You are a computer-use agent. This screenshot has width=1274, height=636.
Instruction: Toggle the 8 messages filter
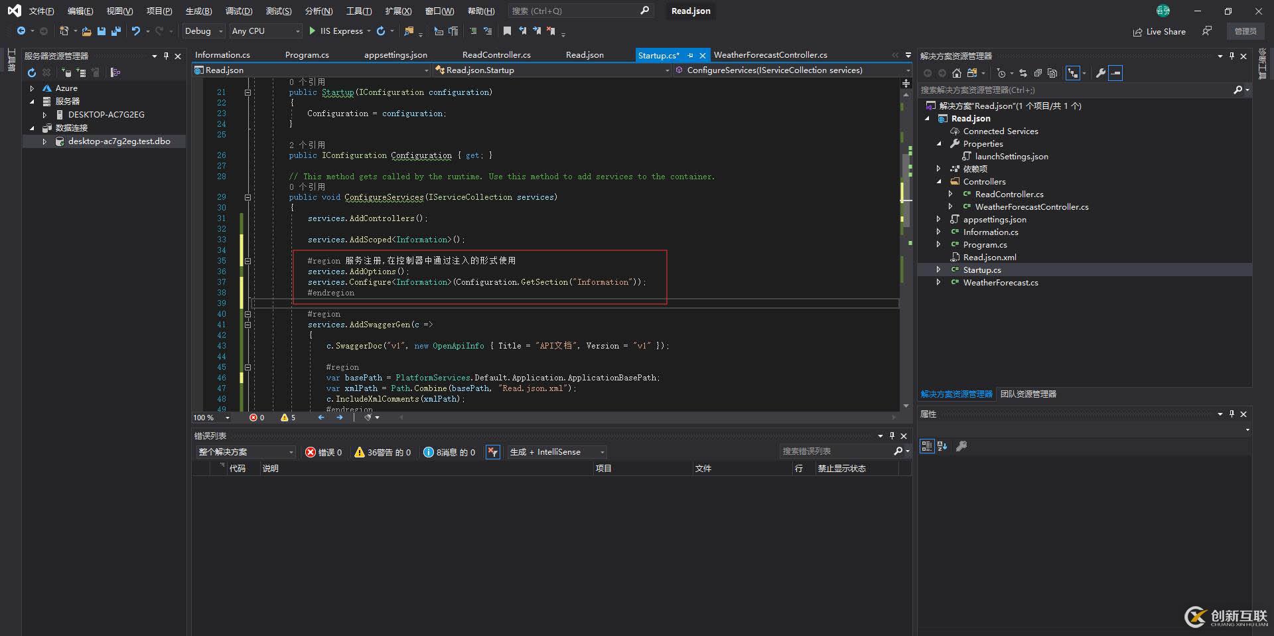pos(449,452)
